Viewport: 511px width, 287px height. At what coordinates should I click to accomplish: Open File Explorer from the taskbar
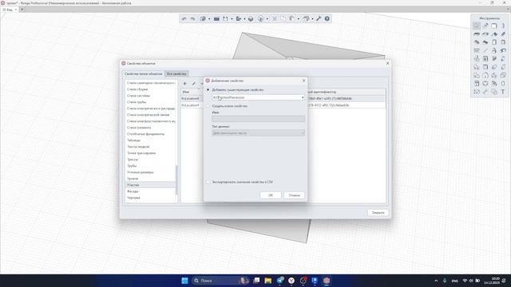click(268, 281)
